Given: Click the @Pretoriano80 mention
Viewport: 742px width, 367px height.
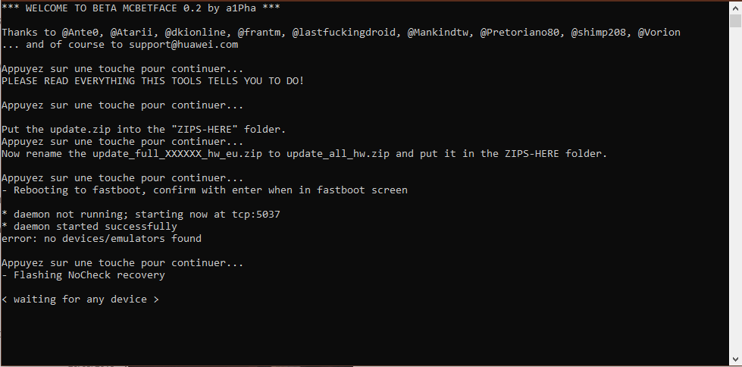Looking at the screenshot, I should 521,33.
